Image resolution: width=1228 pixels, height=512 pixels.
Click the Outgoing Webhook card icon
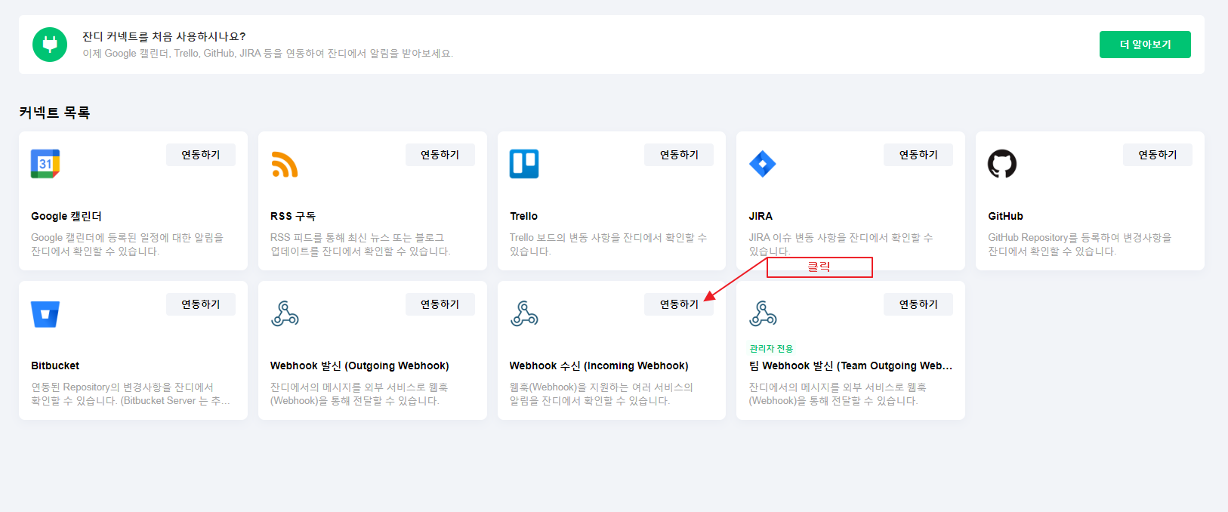285,313
